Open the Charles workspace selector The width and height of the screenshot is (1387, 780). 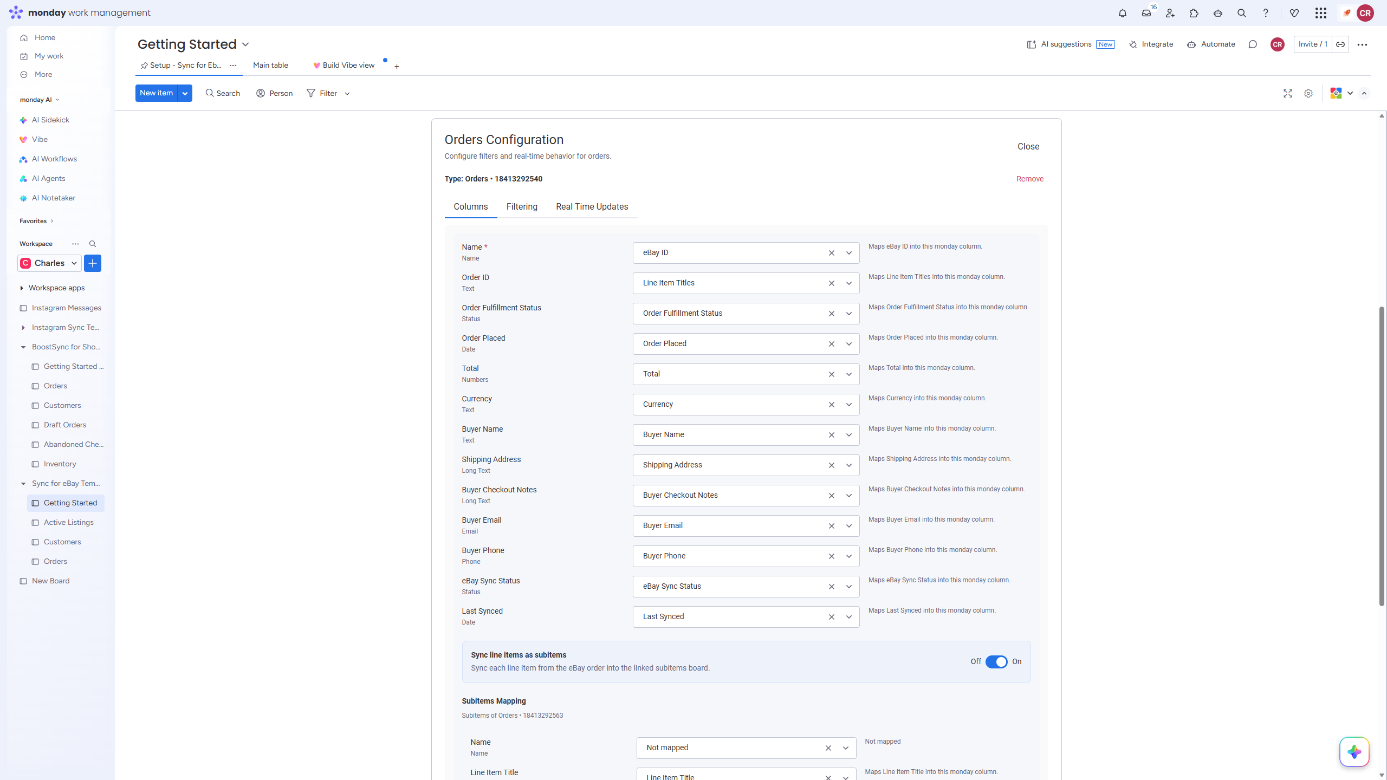click(x=49, y=263)
